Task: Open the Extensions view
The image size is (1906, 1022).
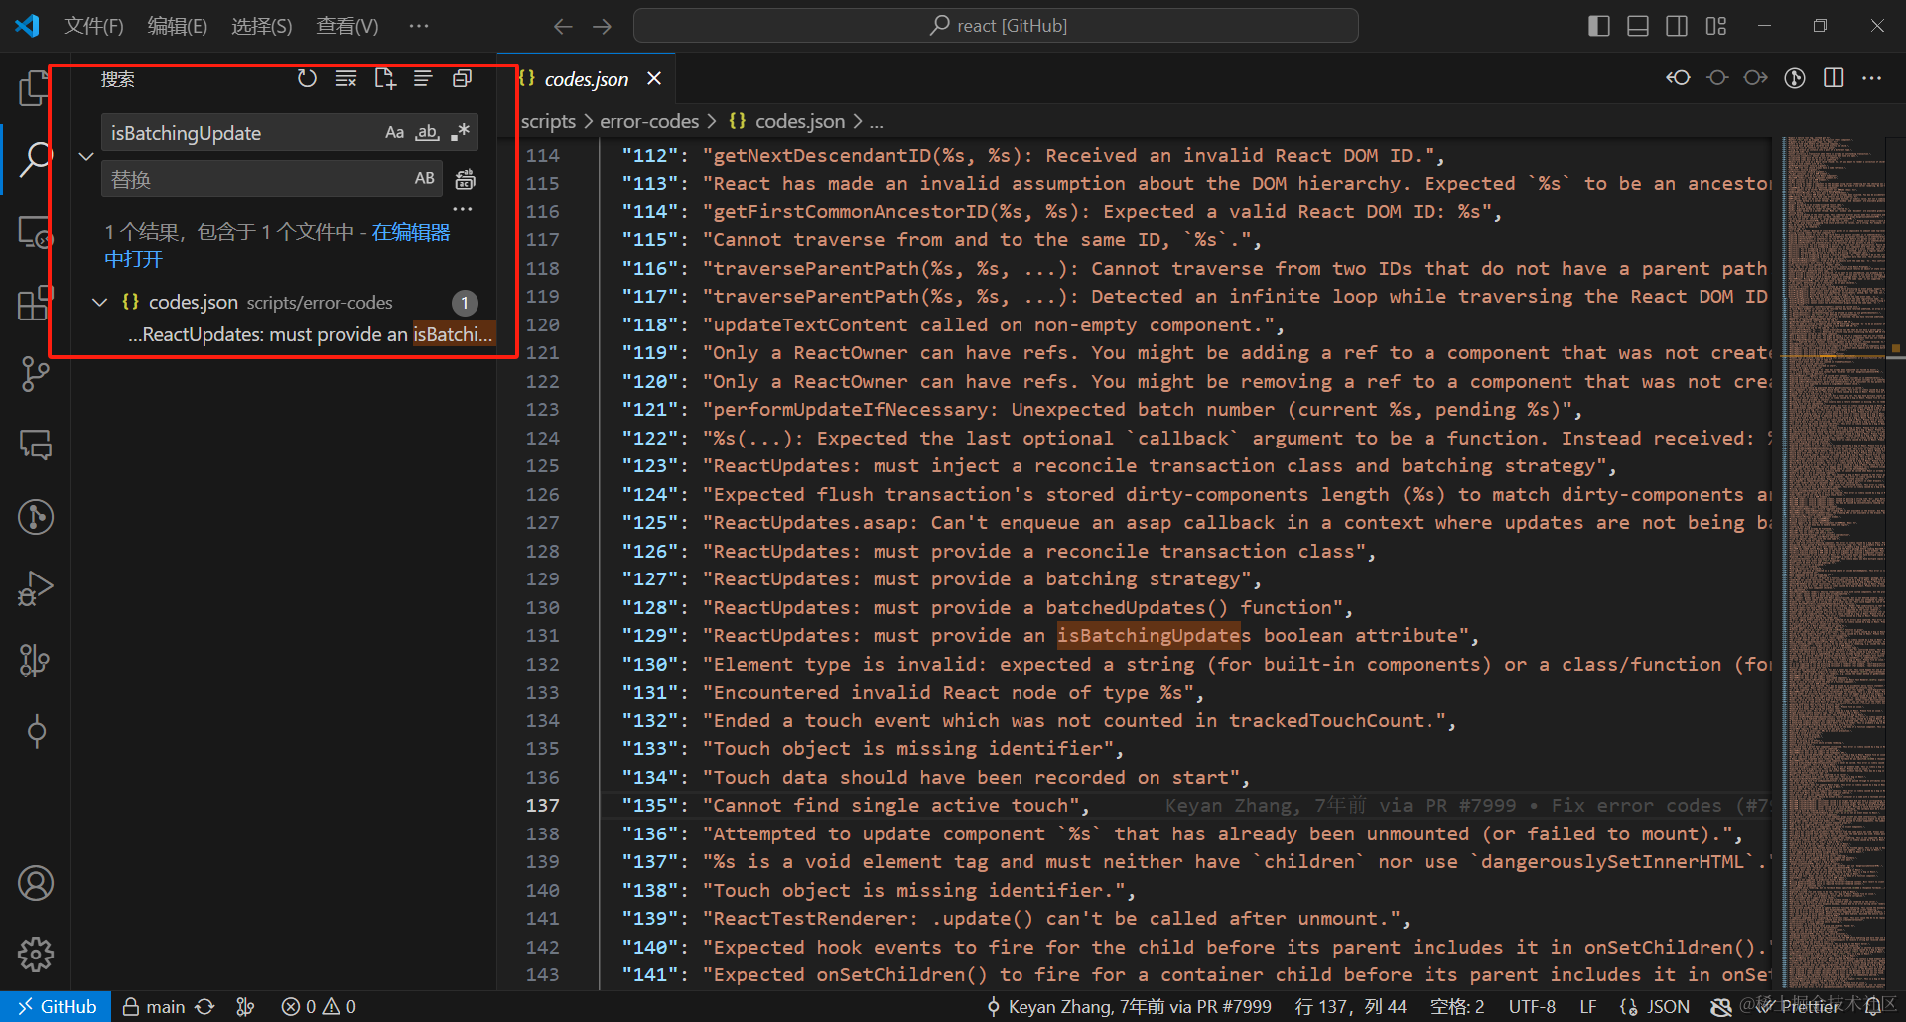Action: coord(35,303)
